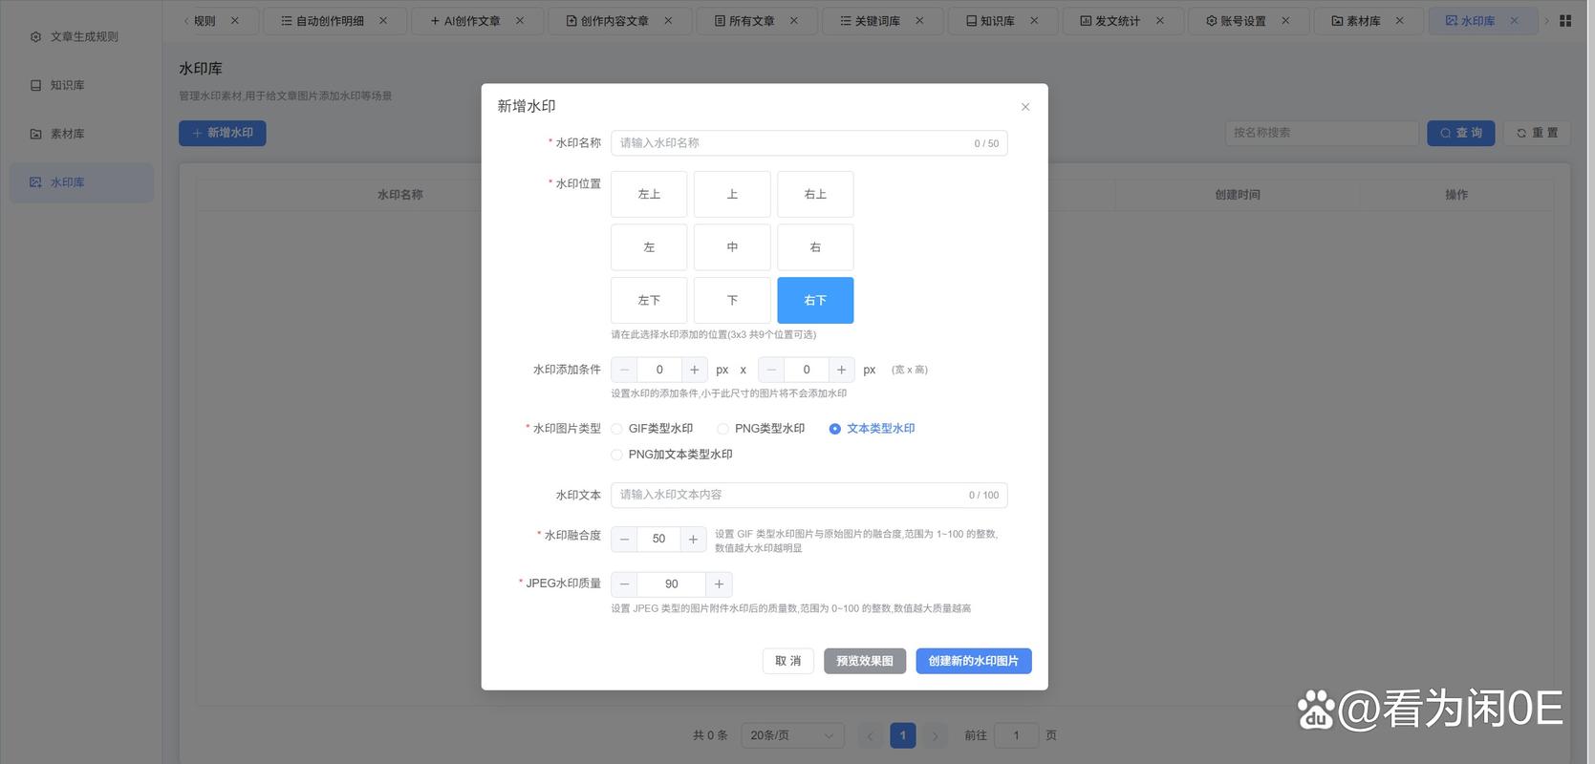Go to the previous page arrow
The height and width of the screenshot is (764, 1595).
coord(870,735)
